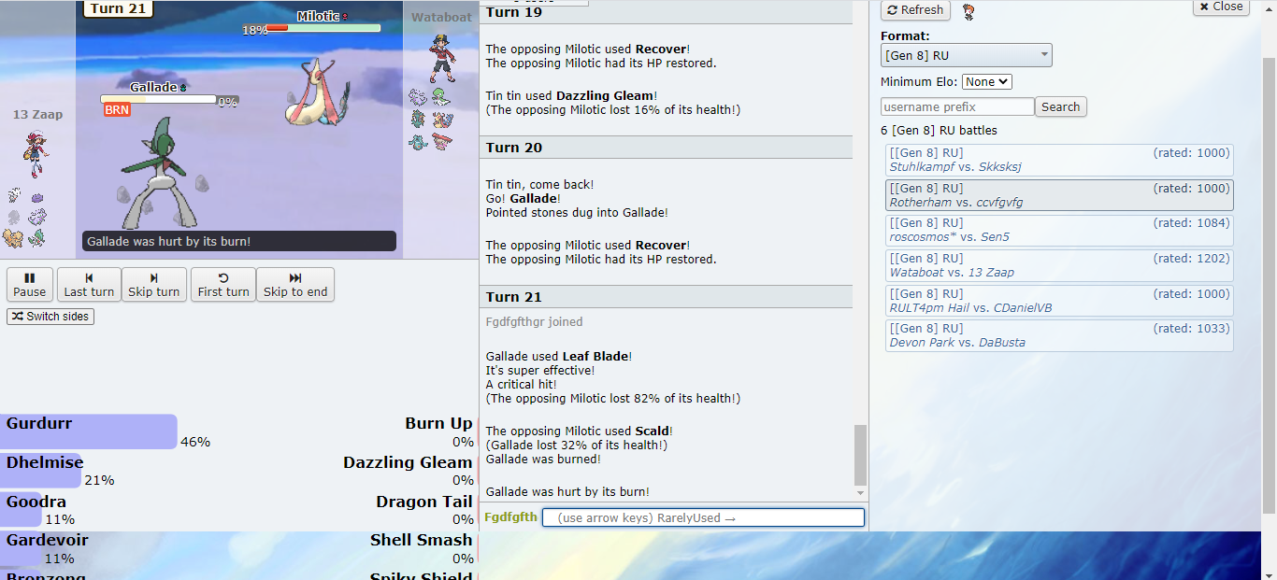
Task: Open battle roscosmos* vs. Sen5
Action: click(x=1059, y=230)
